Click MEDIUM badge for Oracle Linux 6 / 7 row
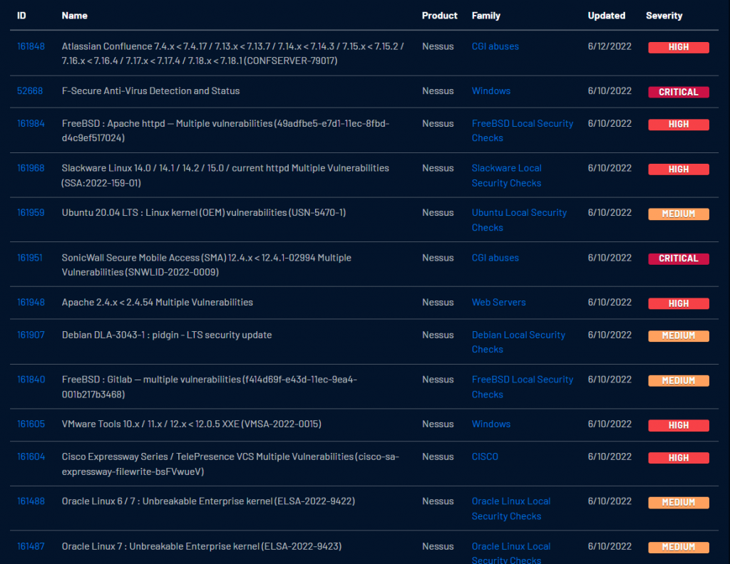This screenshot has height=564, width=730. point(679,503)
